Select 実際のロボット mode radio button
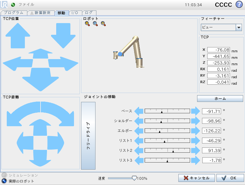245x185 pixels. (4, 181)
